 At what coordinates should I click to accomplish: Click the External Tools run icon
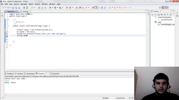click(x=60, y=7)
